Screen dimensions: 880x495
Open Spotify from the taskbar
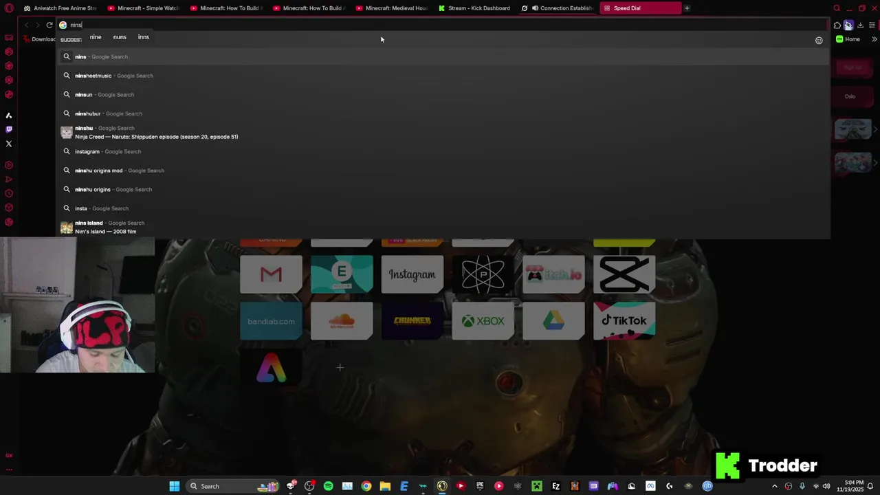point(328,486)
